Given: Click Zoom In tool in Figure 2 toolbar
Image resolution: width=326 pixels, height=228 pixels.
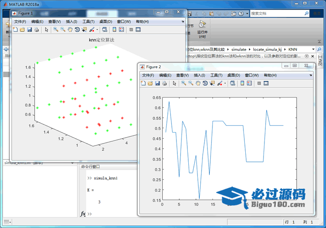Looking at the screenshot, I should point(183,83).
